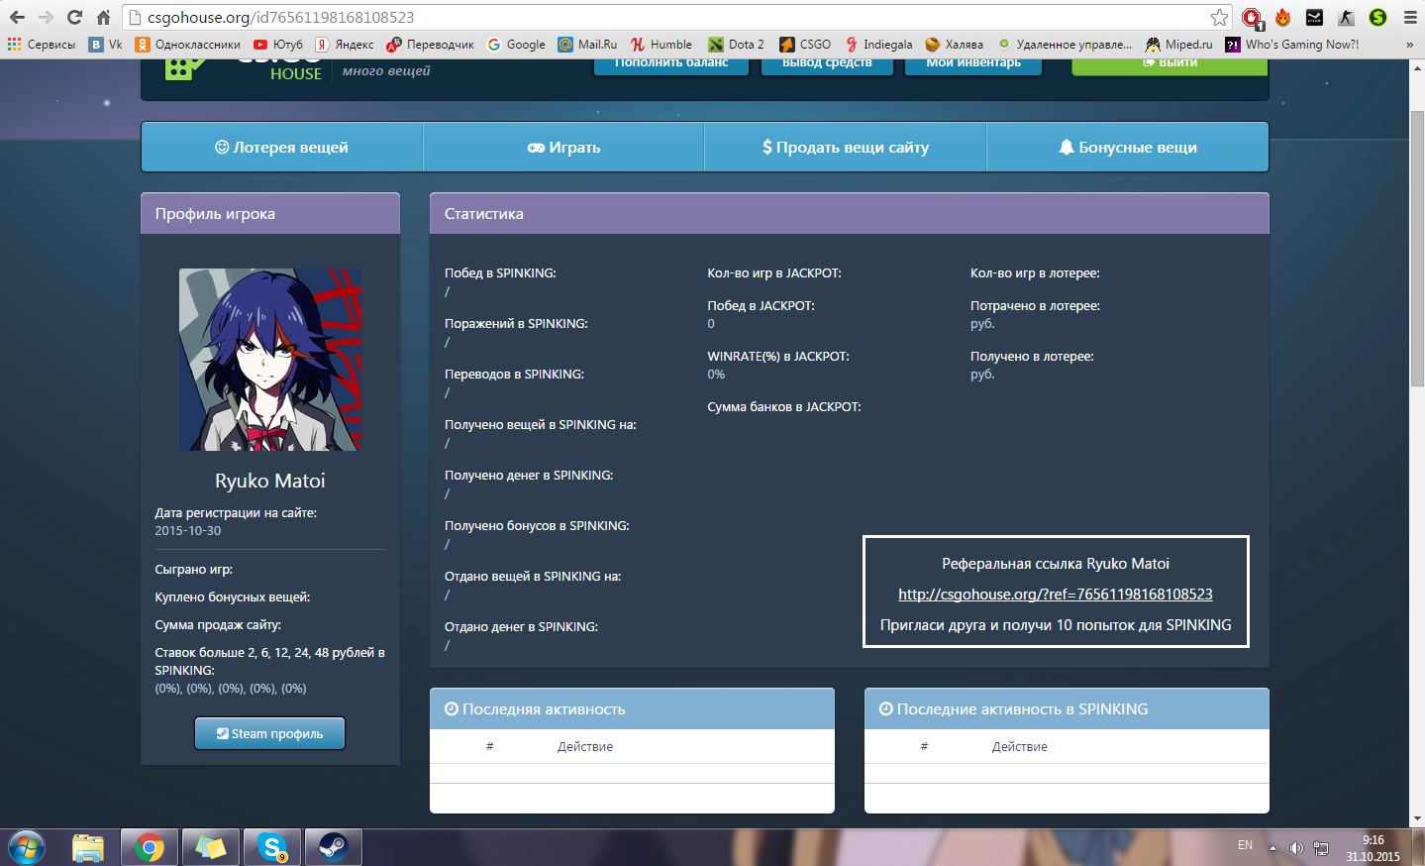Click the scrollbar down arrow

pyautogui.click(x=1417, y=818)
